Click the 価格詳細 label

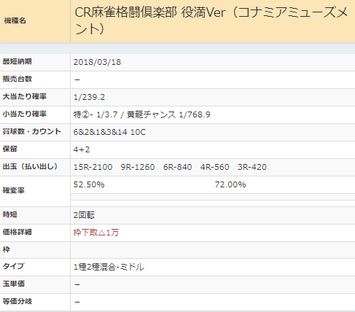17,232
